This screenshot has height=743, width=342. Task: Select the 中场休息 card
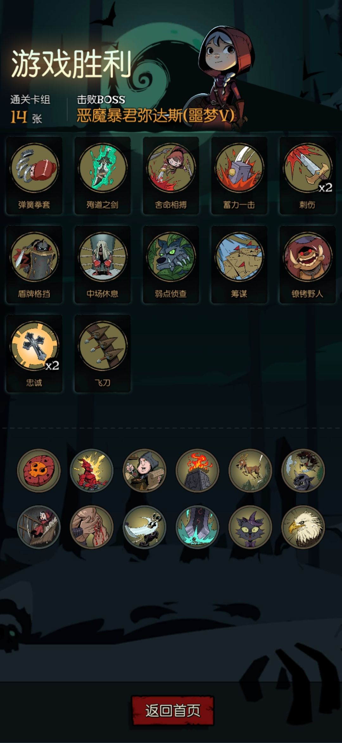pos(103,264)
